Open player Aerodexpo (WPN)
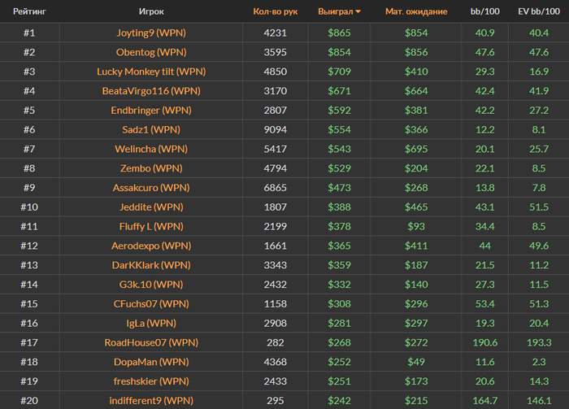 coord(151,246)
